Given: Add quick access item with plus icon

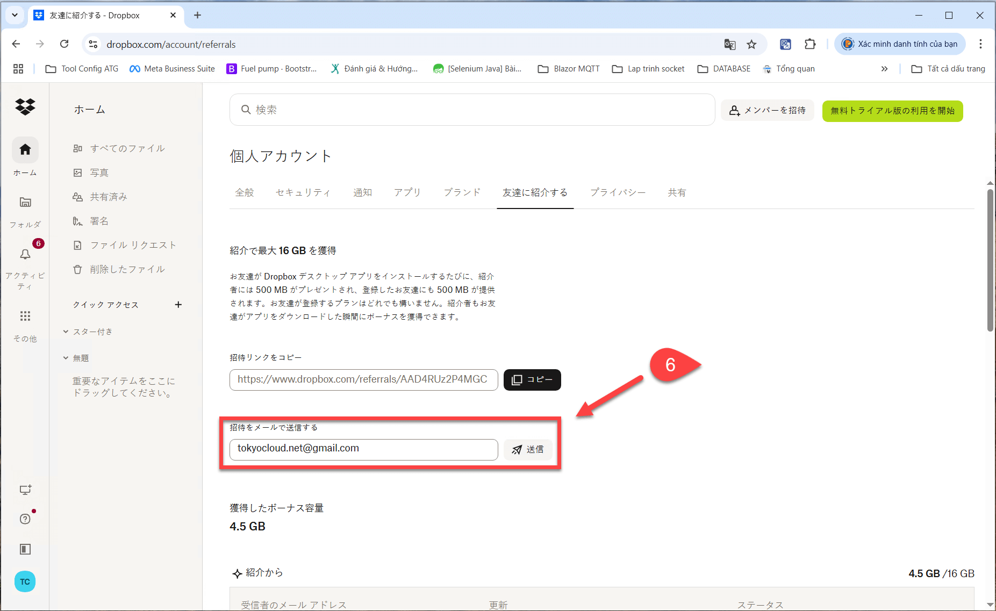Looking at the screenshot, I should (178, 305).
